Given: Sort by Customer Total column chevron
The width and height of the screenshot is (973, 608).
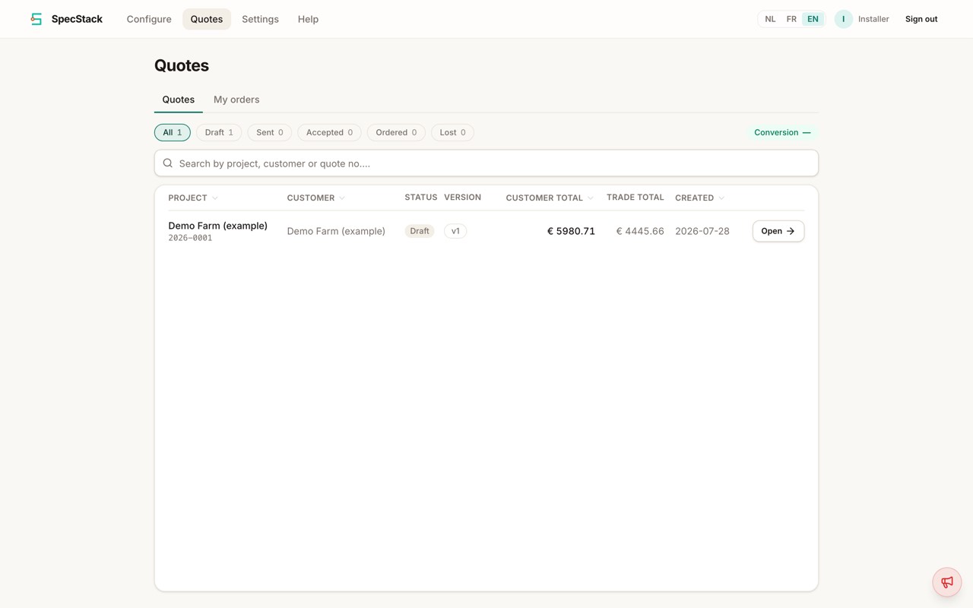Looking at the screenshot, I should point(591,198).
